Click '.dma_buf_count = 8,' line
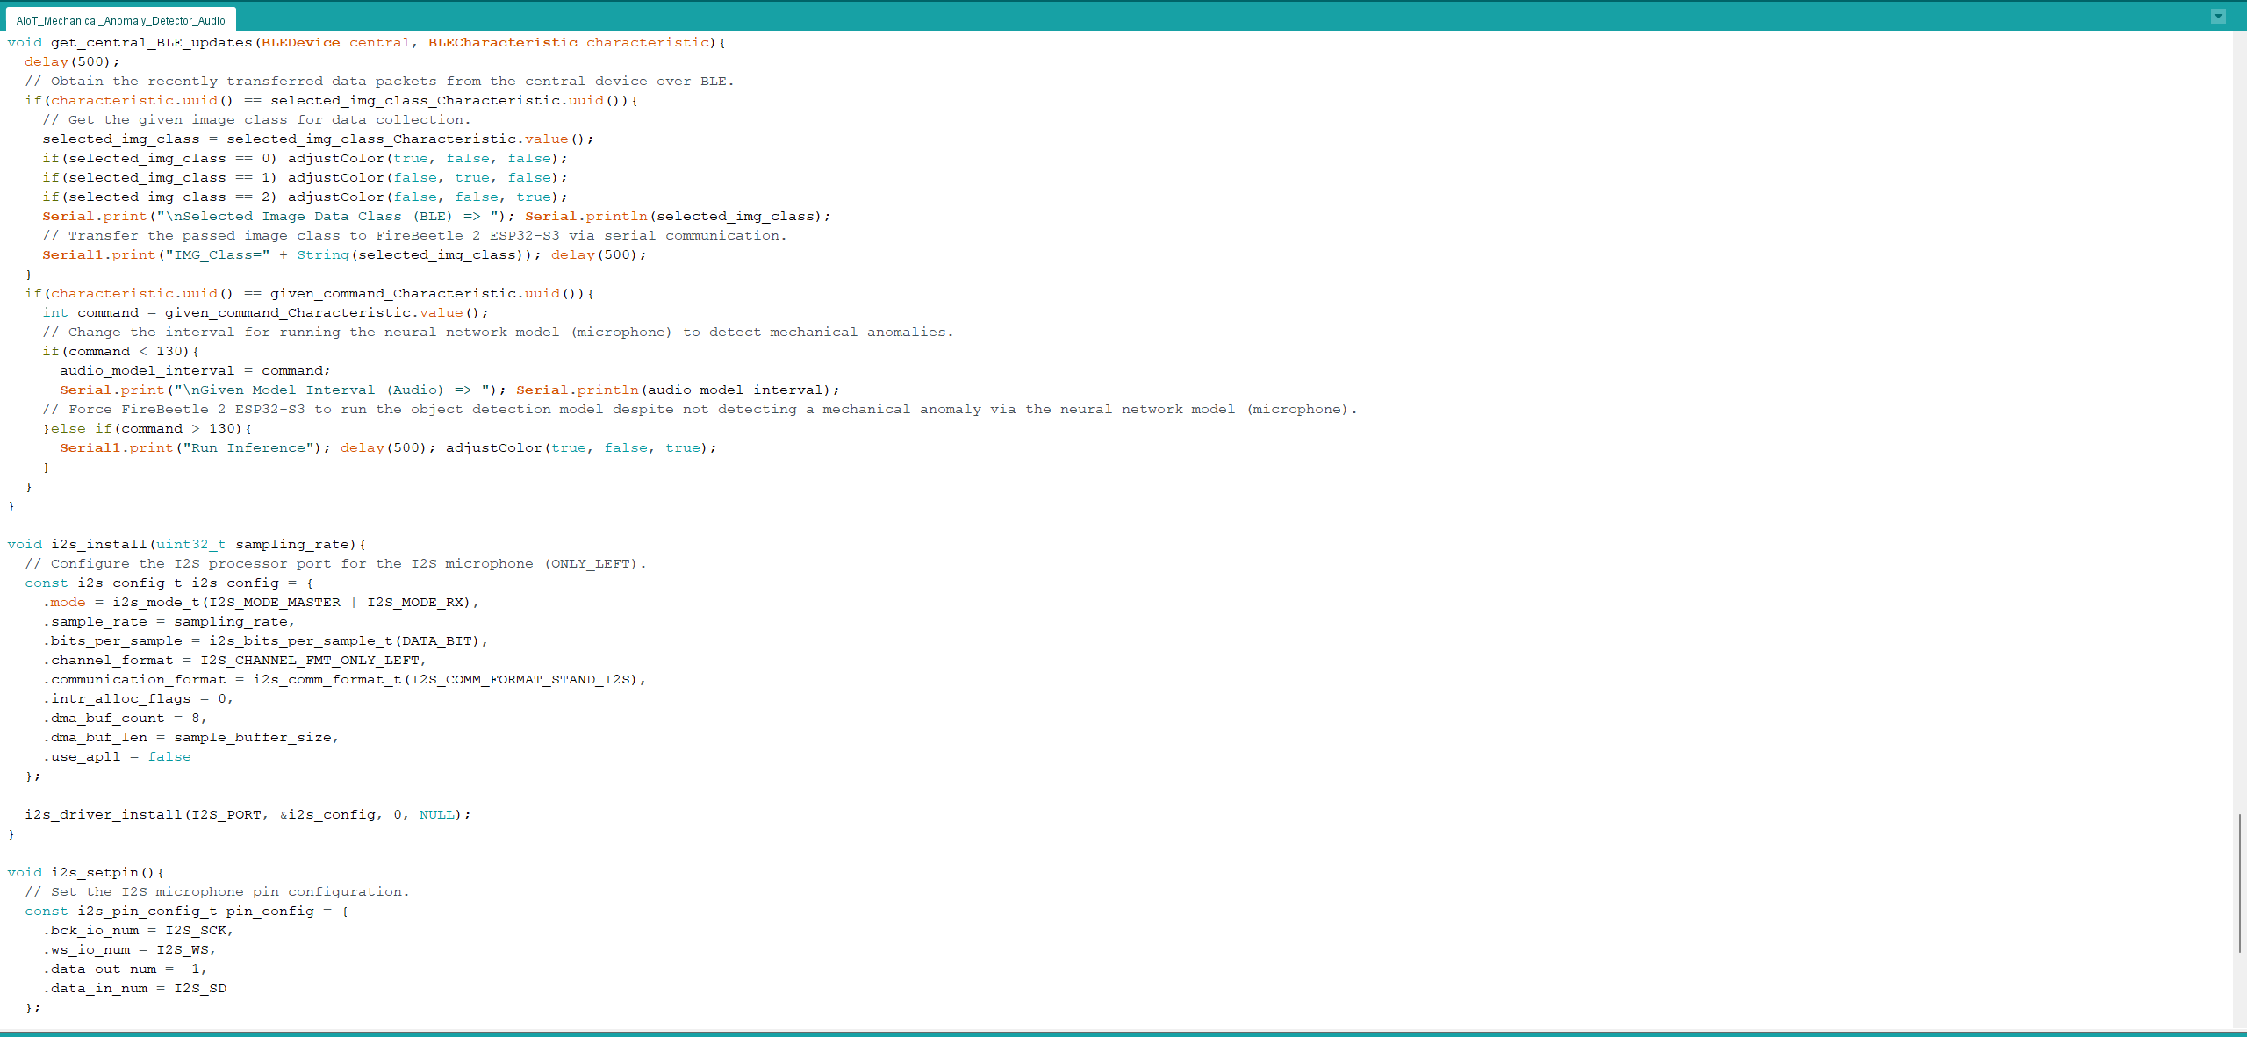Viewport: 2247px width, 1037px height. point(125,718)
